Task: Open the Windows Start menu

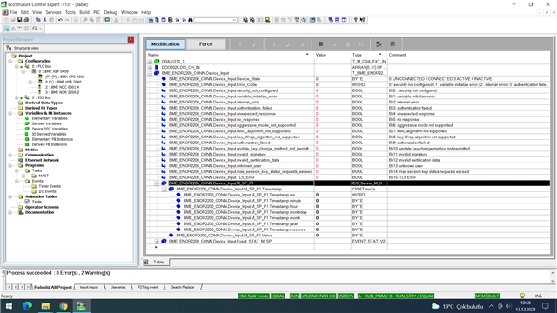Action: tap(9, 306)
